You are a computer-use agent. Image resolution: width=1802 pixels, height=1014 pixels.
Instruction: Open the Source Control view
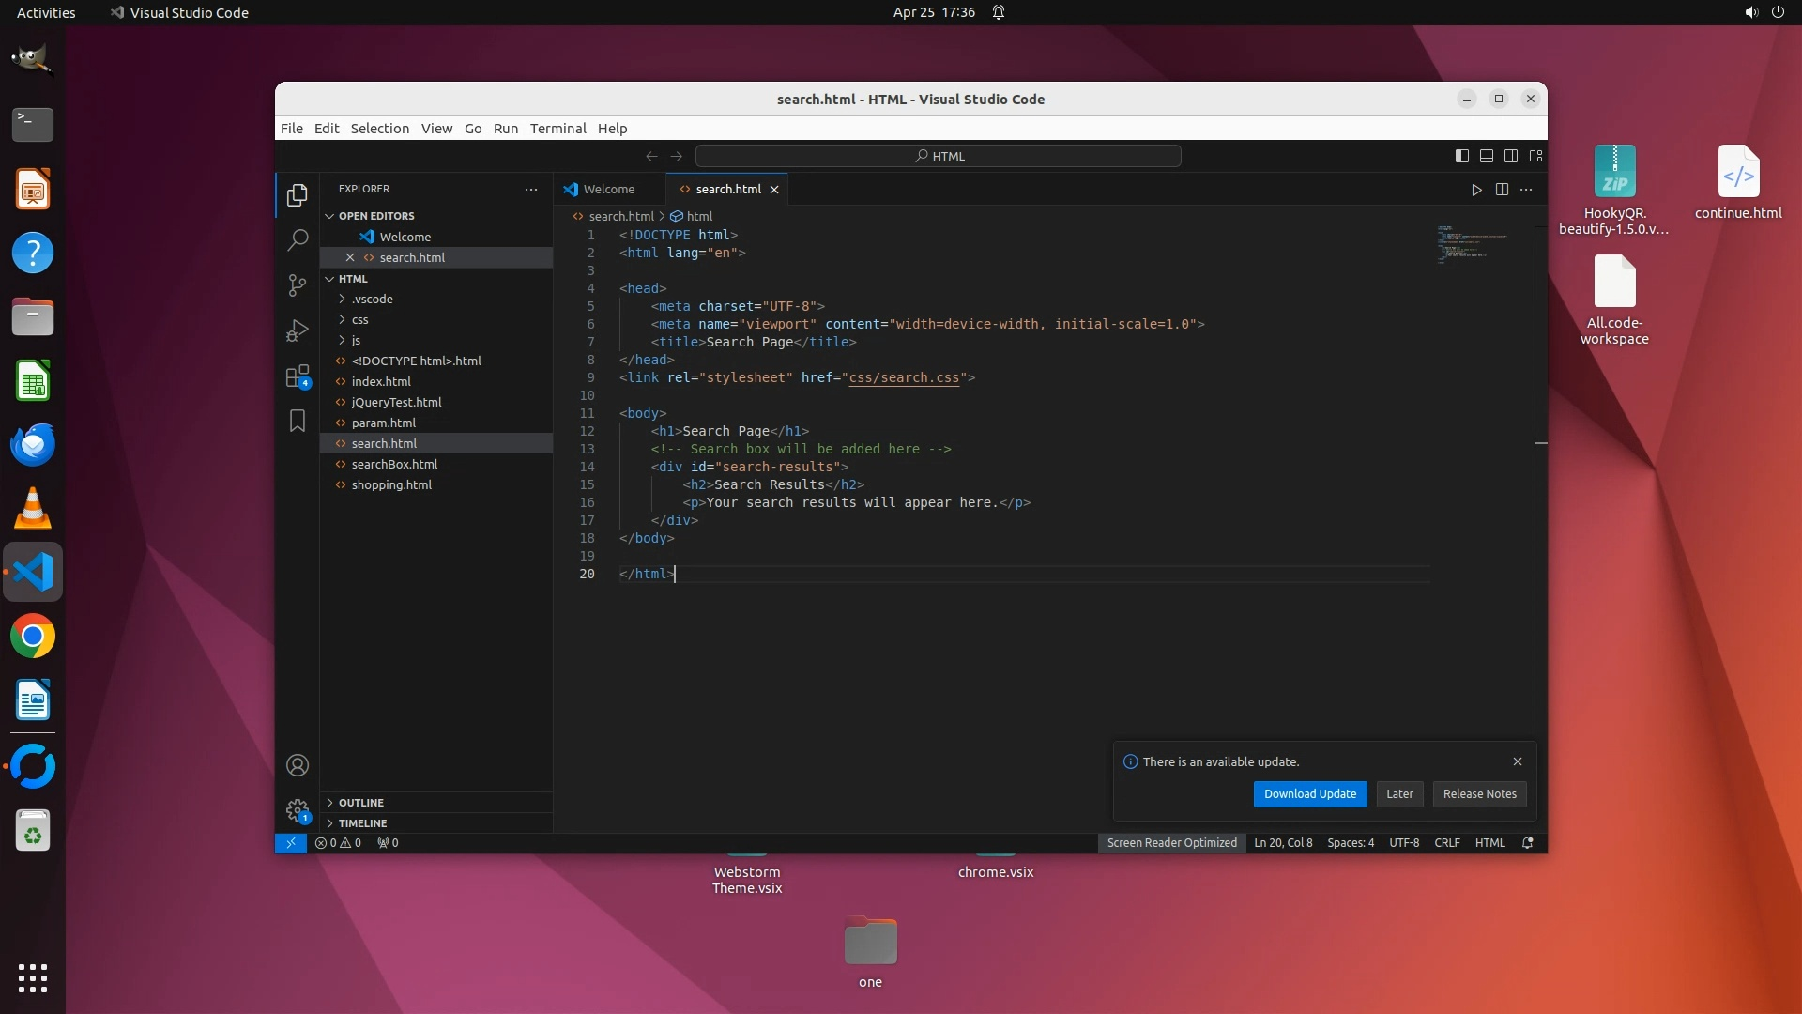pos(298,284)
